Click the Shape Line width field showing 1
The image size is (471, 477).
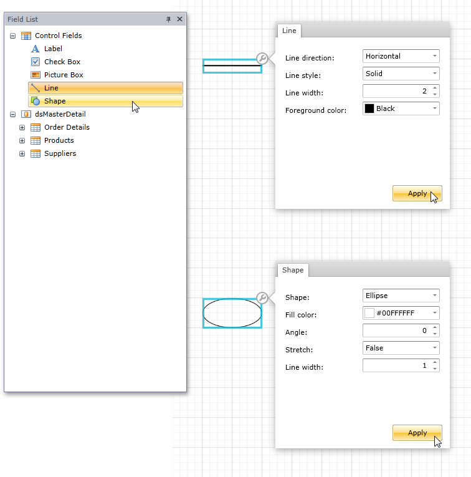pyautogui.click(x=397, y=365)
